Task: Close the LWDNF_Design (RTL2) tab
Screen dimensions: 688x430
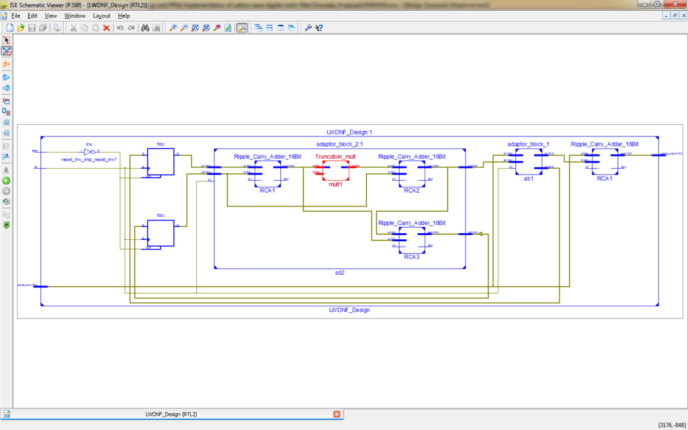Action: coord(336,414)
